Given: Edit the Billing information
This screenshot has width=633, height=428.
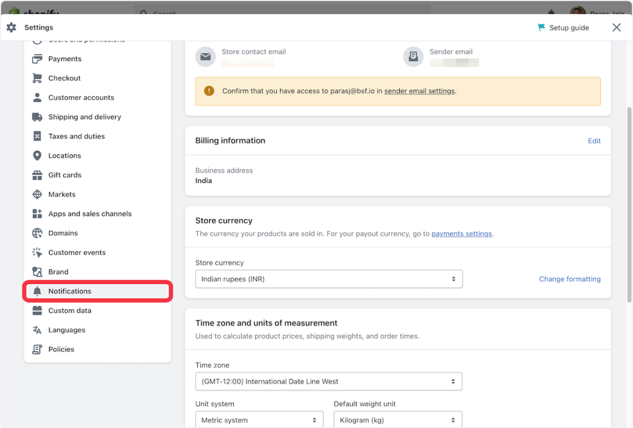Looking at the screenshot, I should [594, 141].
